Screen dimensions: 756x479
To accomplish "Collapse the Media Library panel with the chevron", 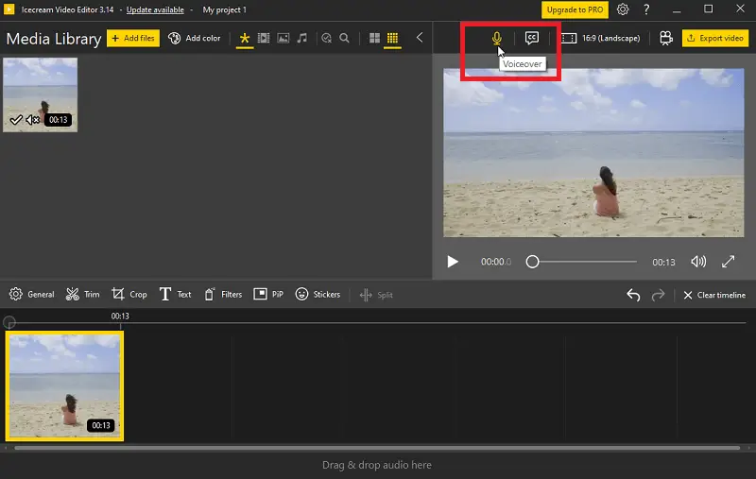I will pos(420,38).
